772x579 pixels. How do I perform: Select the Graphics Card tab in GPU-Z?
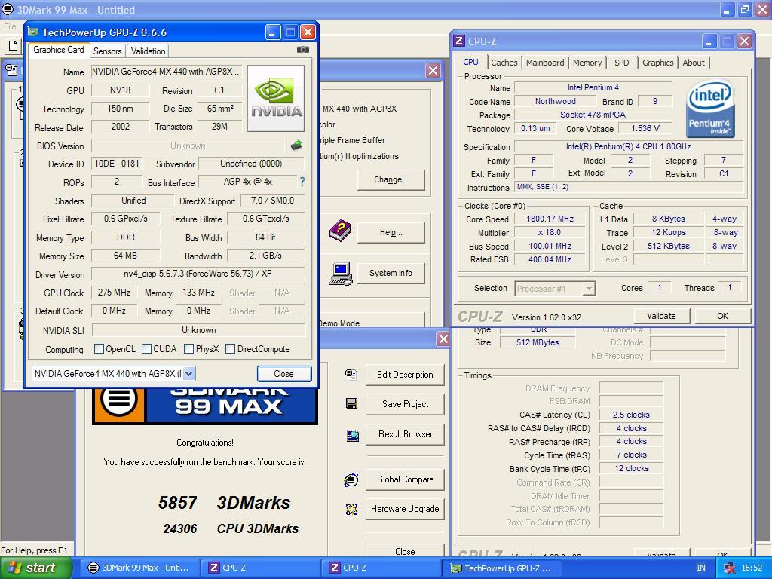pos(59,50)
